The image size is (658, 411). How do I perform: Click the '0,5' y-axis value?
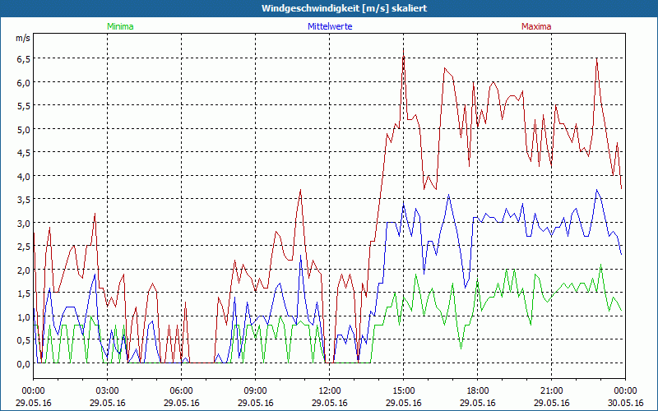pos(24,340)
